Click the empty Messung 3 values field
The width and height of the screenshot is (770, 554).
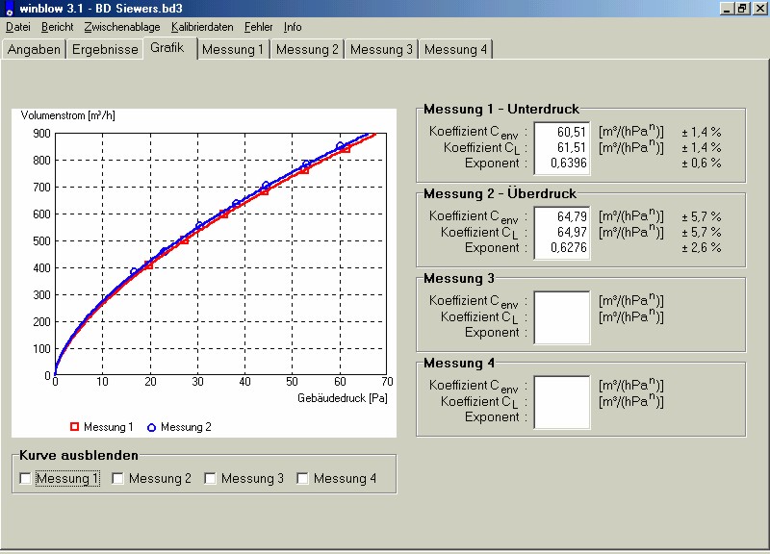(x=562, y=317)
